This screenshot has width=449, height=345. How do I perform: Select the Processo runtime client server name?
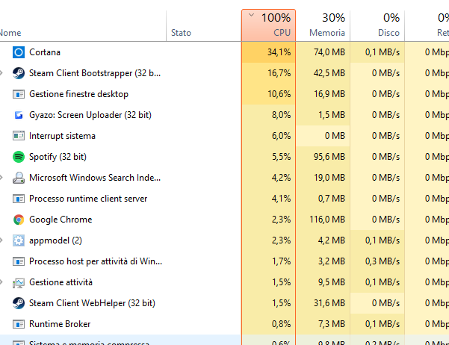click(88, 199)
